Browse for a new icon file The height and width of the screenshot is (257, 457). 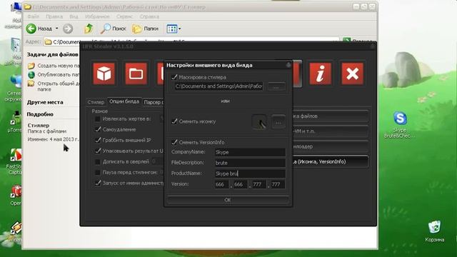click(278, 122)
